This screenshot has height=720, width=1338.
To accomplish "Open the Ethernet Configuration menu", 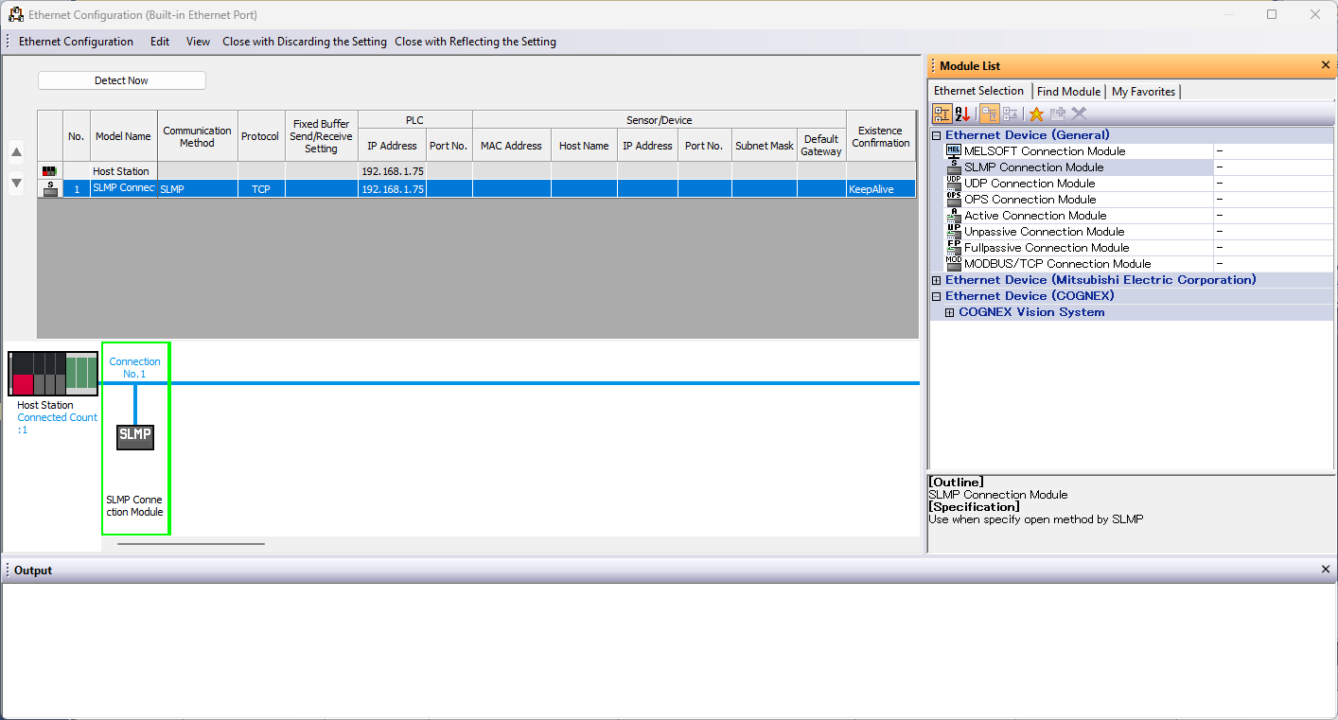I will [x=76, y=42].
